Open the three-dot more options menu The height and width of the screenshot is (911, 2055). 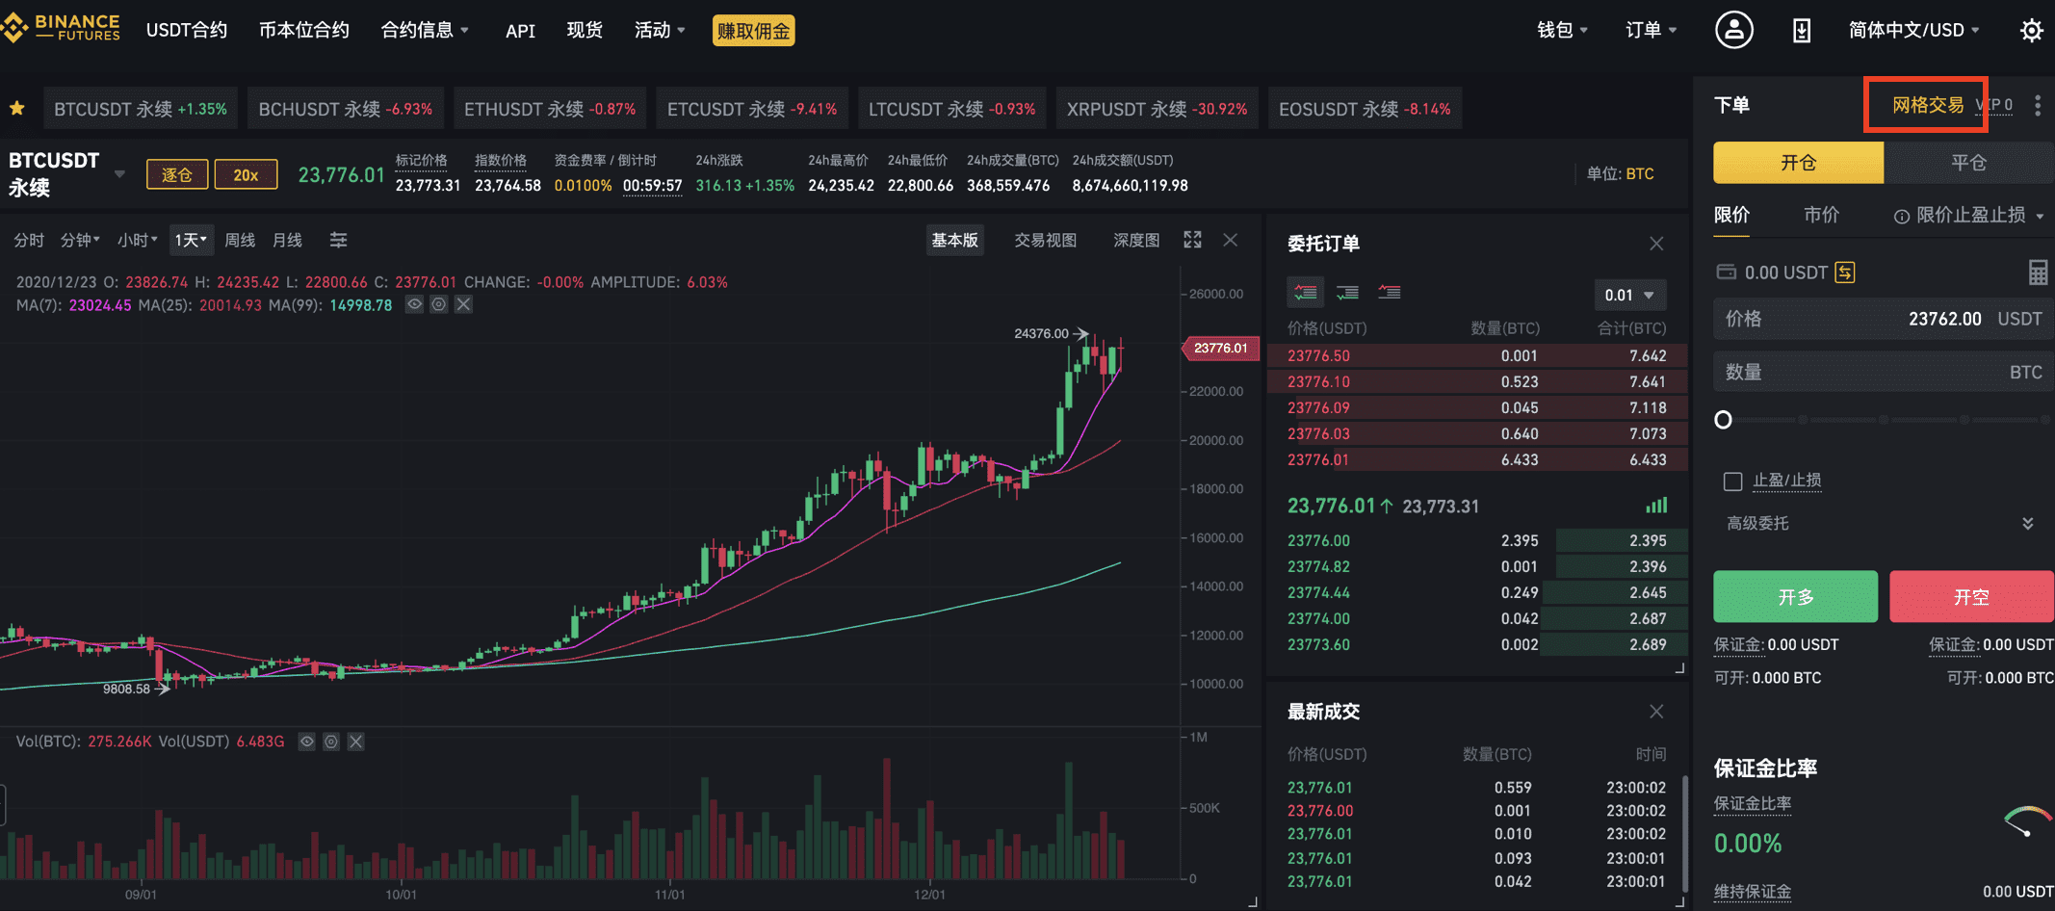[2037, 105]
